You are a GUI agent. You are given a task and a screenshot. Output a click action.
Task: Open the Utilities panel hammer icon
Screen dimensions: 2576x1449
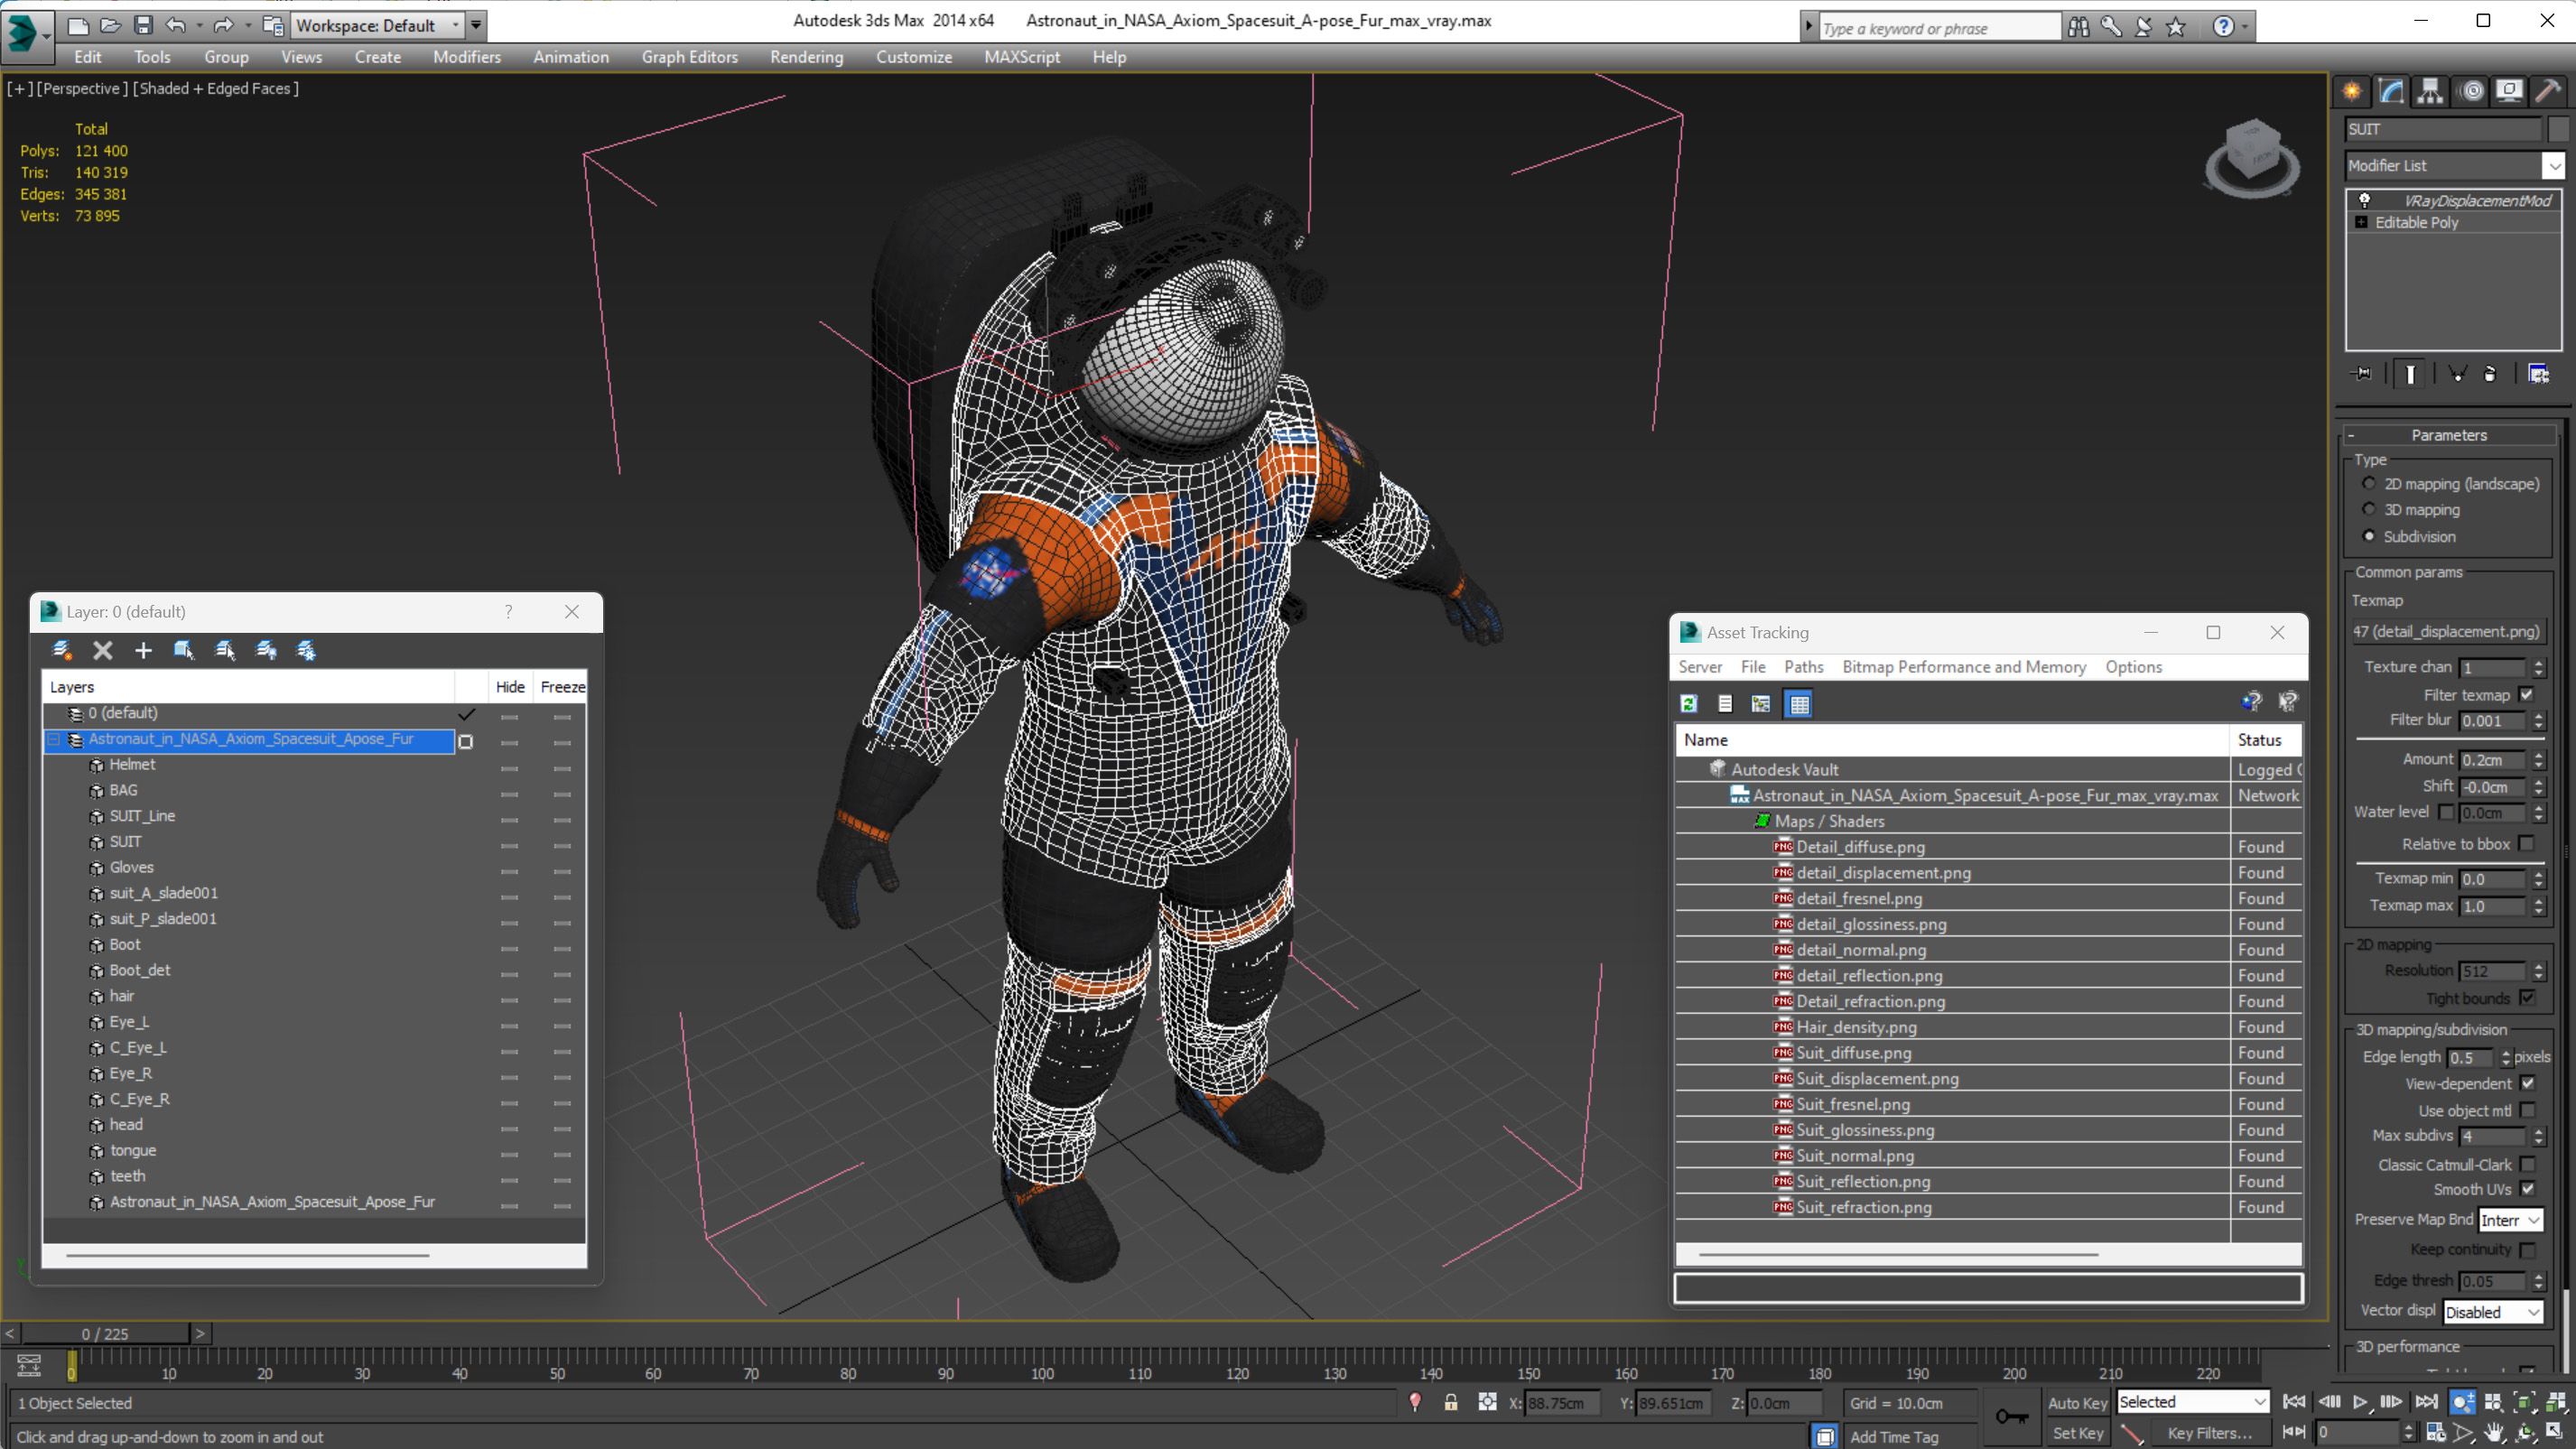coord(2547,92)
